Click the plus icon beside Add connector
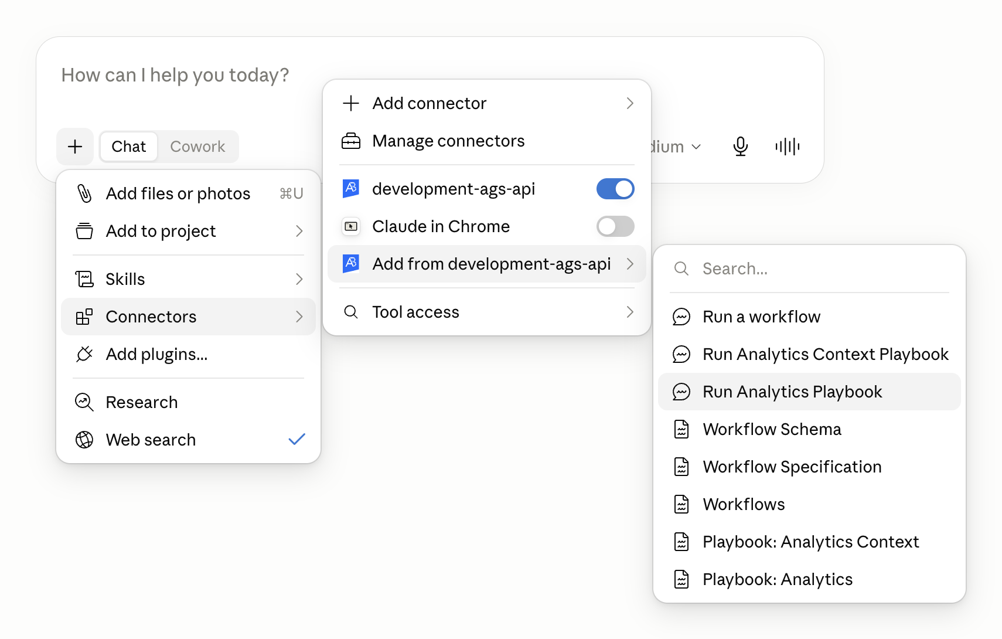This screenshot has width=1002, height=639. [351, 103]
